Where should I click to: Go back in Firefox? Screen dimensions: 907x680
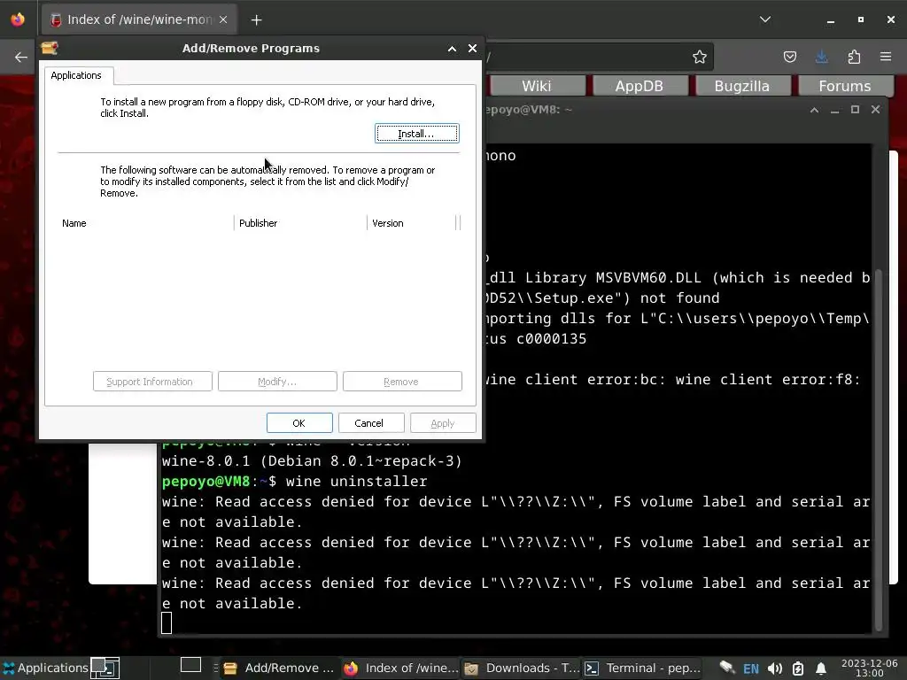[21, 57]
